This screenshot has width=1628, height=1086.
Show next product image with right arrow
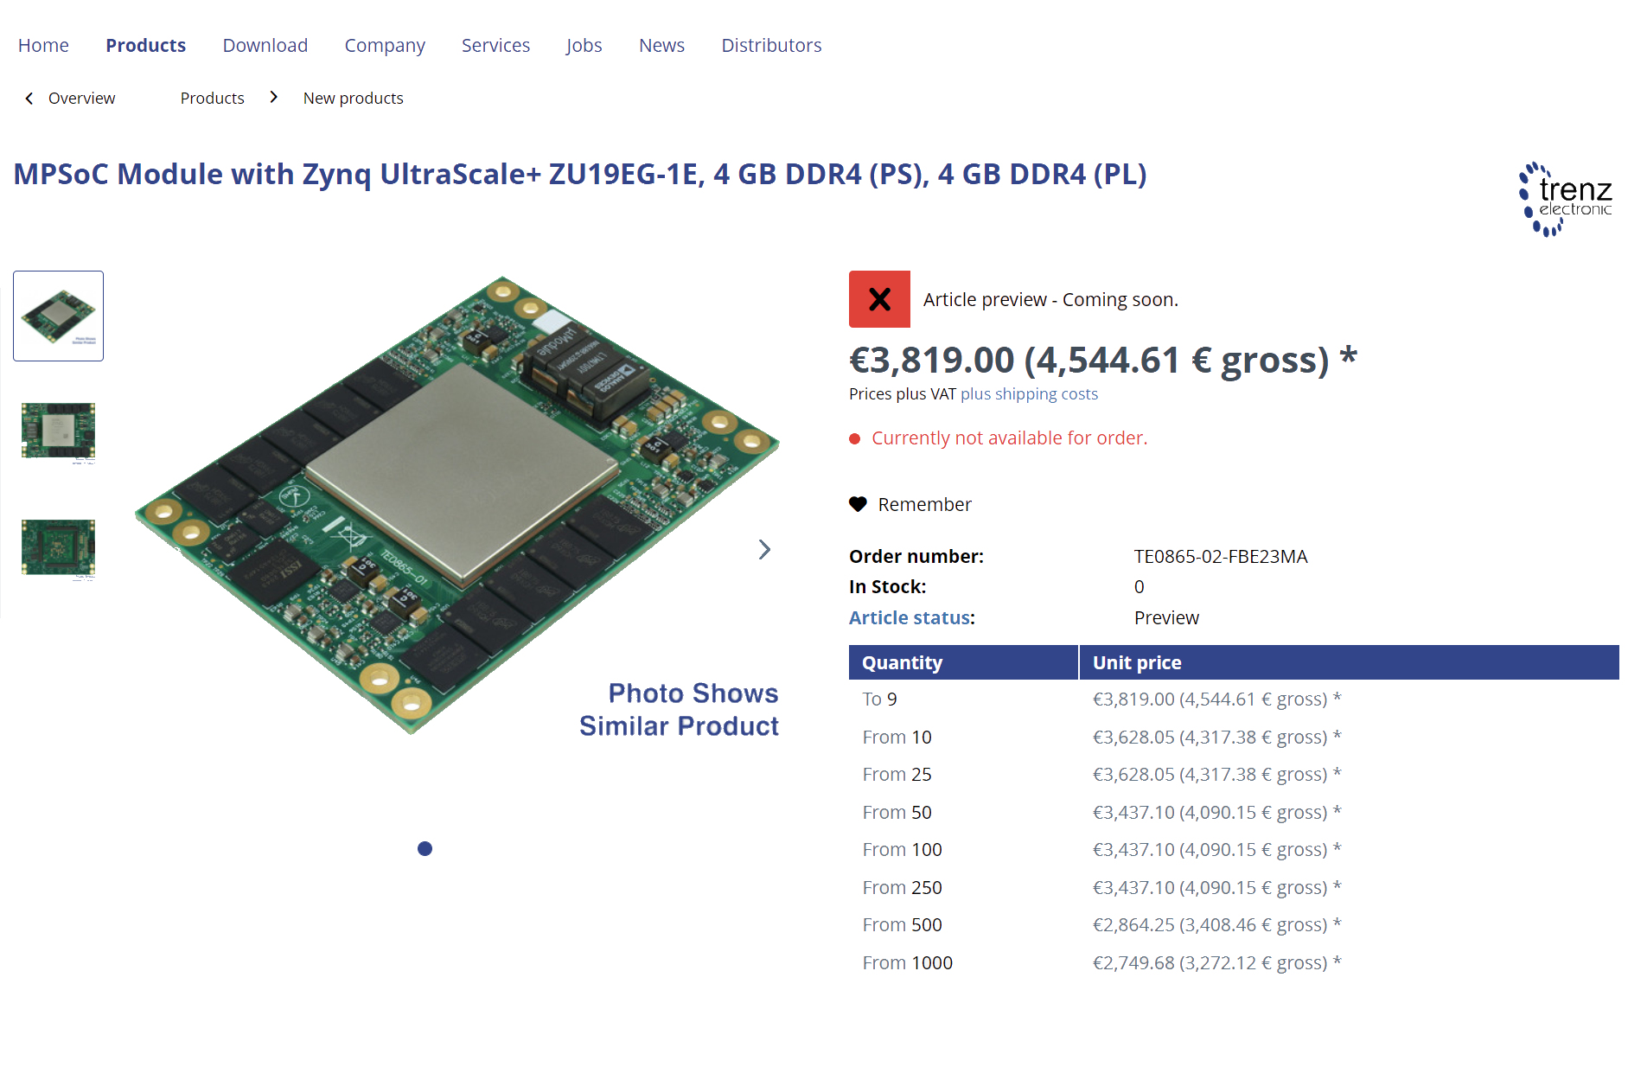coord(764,549)
